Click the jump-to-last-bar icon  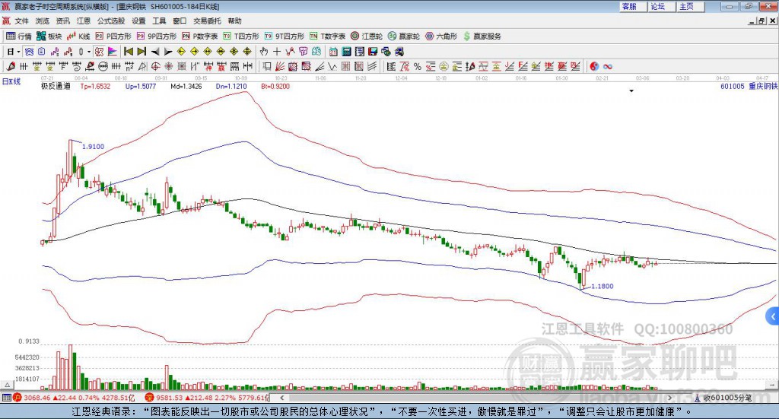pyautogui.click(x=141, y=52)
